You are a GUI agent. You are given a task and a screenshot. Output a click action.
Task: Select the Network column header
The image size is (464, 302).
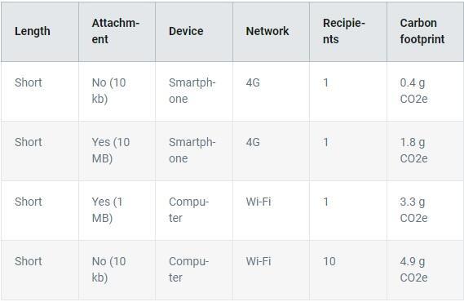tap(271, 32)
